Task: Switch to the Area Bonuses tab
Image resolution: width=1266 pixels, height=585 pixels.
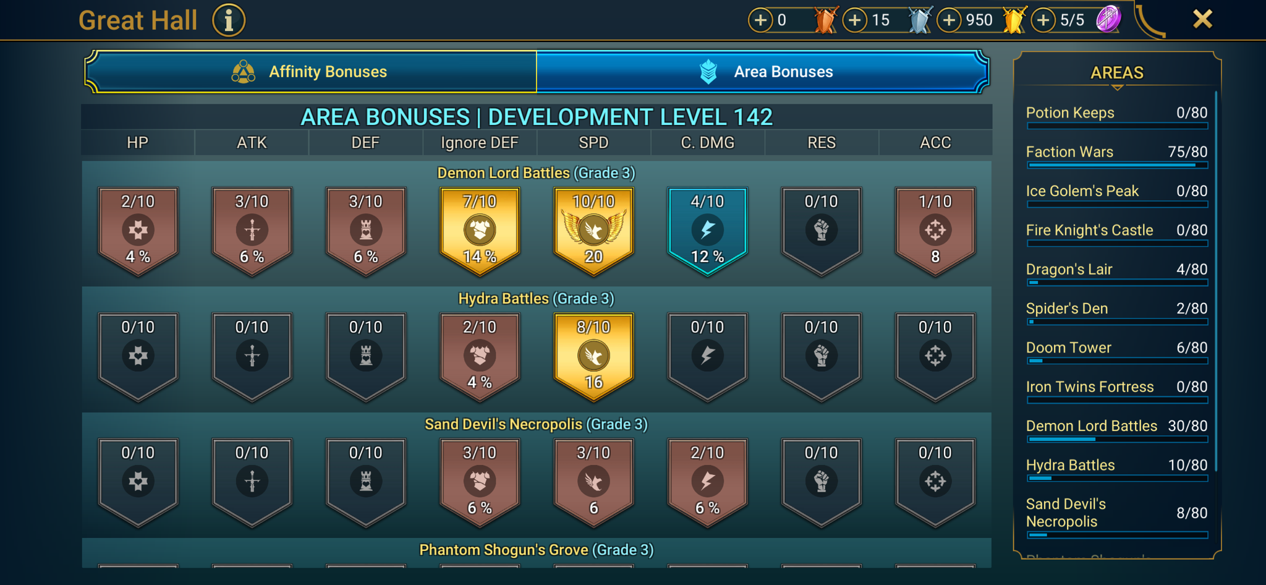Action: (762, 72)
